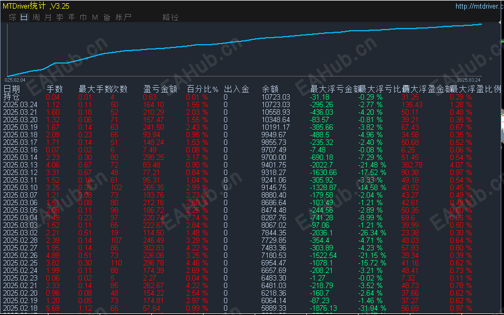Click the 出入金 column header
504x315 pixels.
tap(236, 89)
